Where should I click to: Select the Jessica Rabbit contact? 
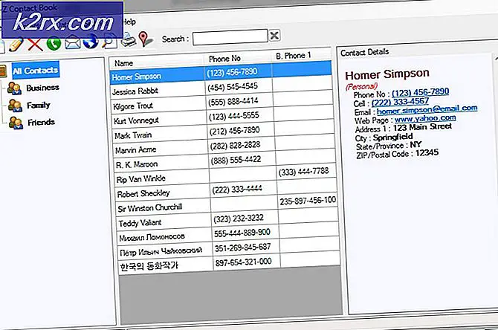click(135, 91)
